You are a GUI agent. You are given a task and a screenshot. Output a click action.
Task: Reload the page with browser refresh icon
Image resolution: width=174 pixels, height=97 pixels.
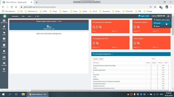click(12, 7)
